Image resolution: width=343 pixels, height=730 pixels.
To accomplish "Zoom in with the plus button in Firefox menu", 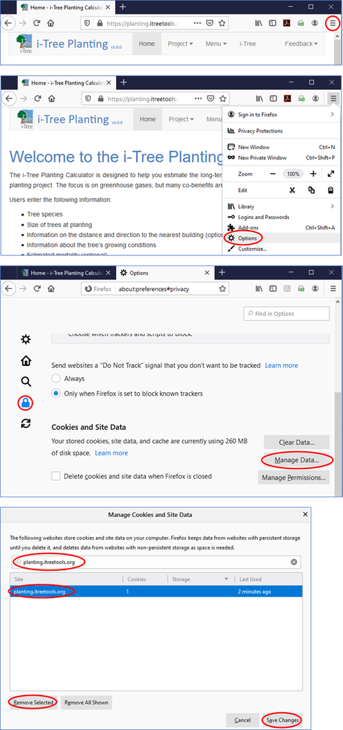I will pos(314,174).
